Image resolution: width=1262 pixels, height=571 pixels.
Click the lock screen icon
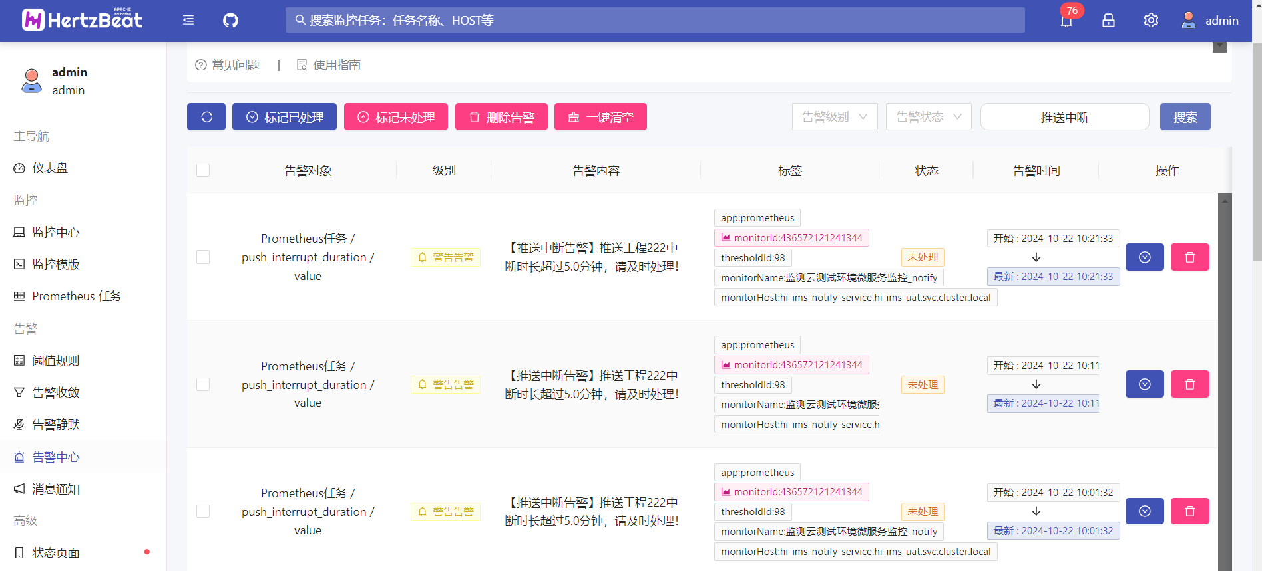pos(1108,21)
